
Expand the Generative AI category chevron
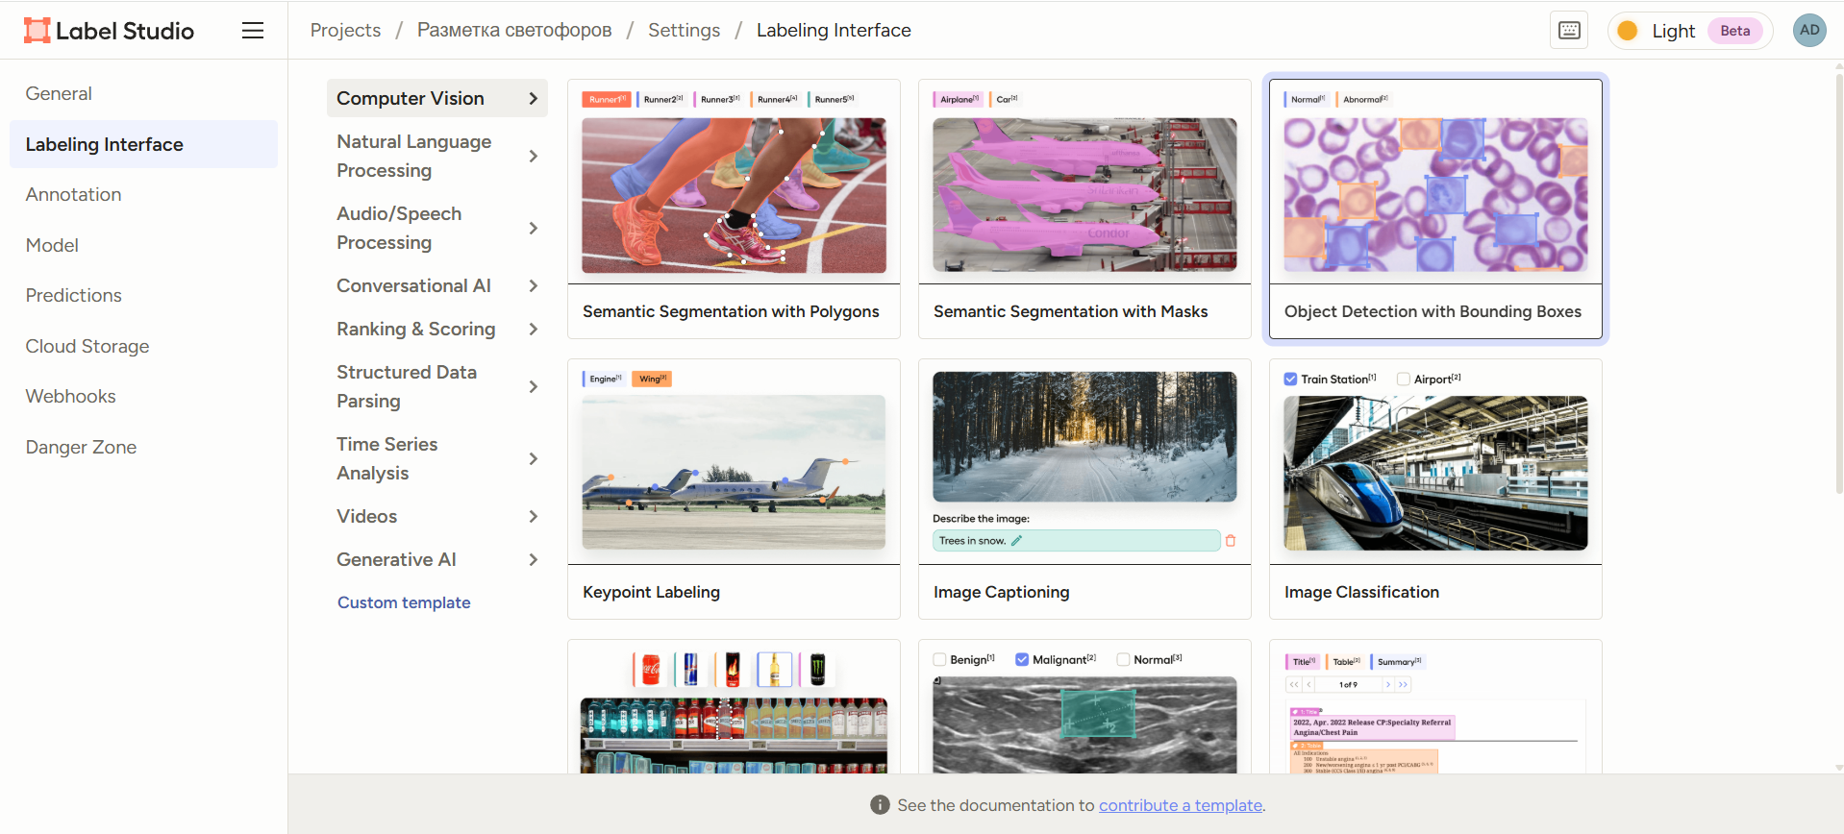tap(534, 559)
